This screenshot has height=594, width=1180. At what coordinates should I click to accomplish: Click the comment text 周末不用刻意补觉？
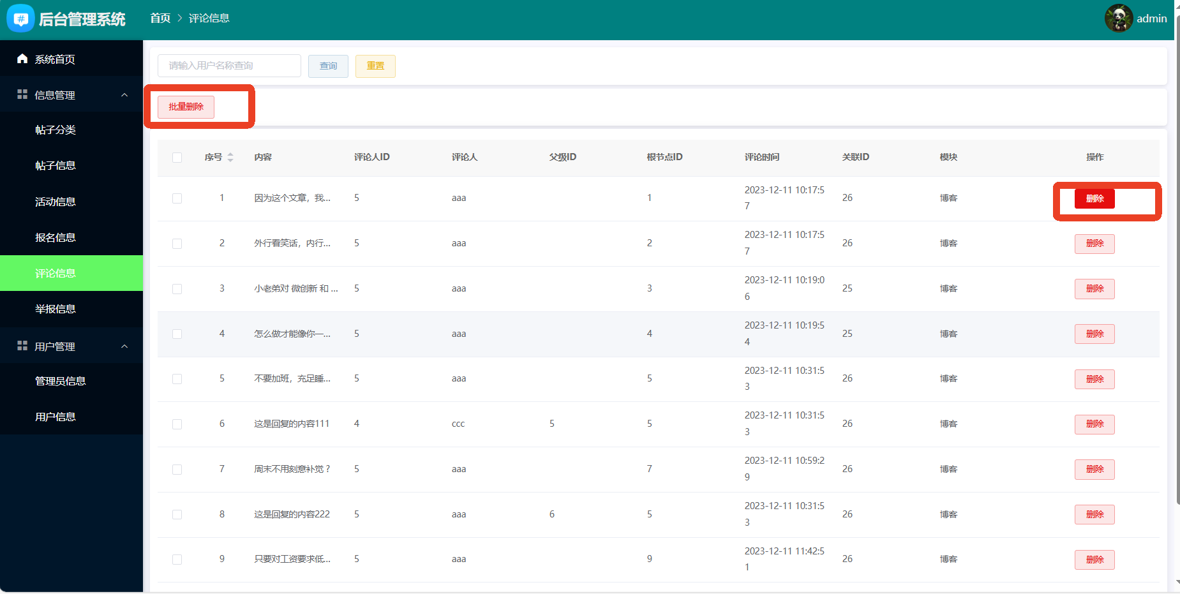pos(292,469)
